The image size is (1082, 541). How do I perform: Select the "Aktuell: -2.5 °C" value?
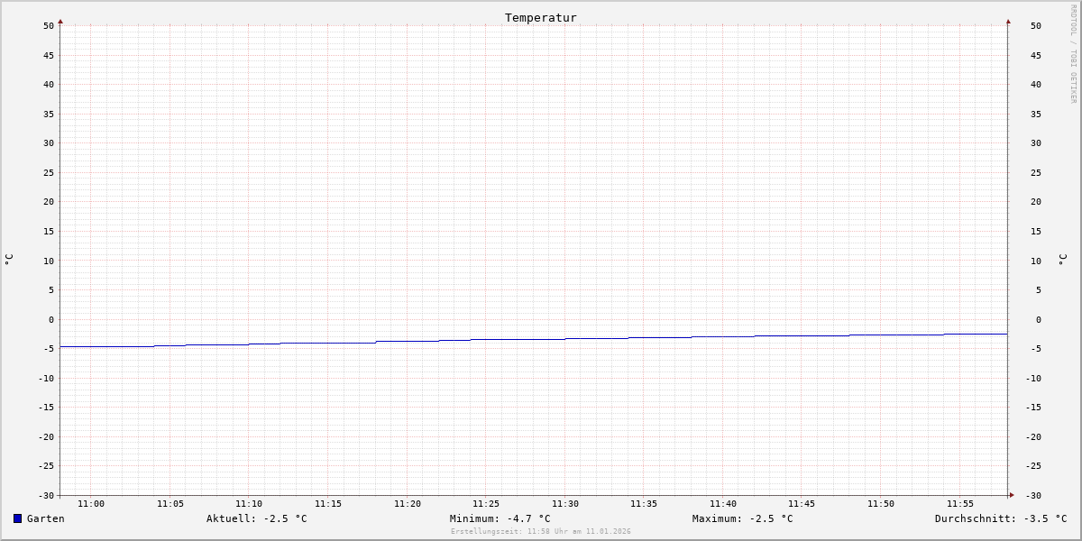coord(257,518)
